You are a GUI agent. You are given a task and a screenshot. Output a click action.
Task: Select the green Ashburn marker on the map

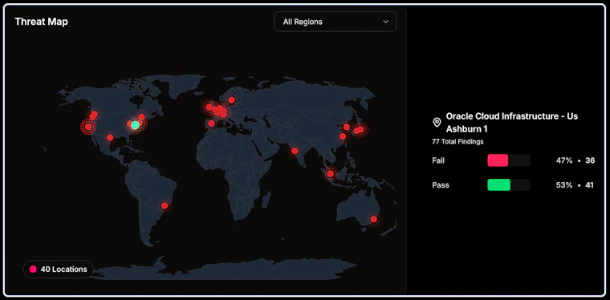(135, 125)
